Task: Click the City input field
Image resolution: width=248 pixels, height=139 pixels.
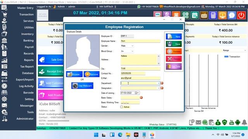Action: click(140, 69)
